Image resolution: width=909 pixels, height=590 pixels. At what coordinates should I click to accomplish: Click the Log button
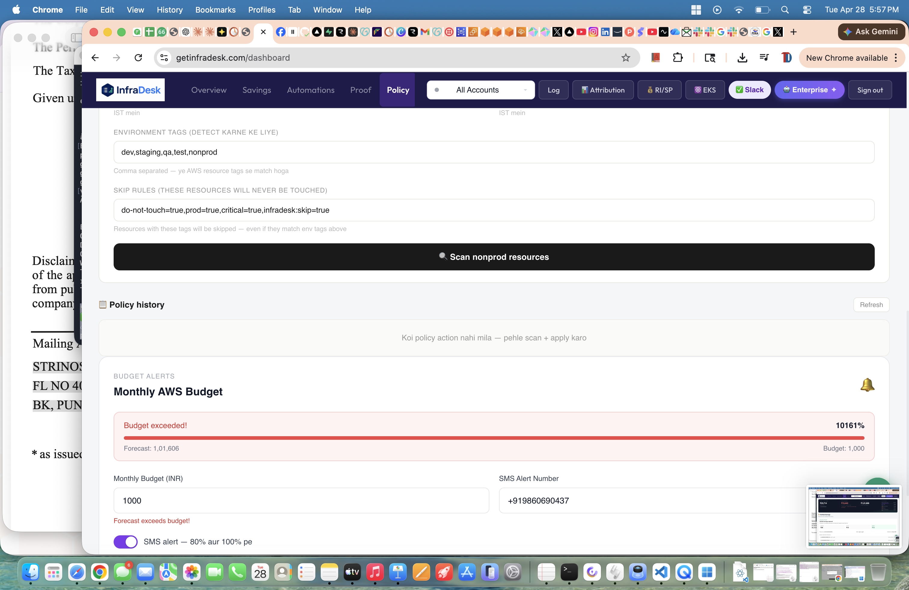click(553, 90)
